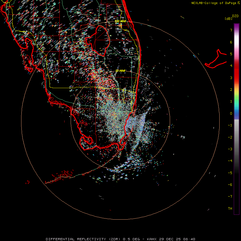Select the 7 value on the dB scale
Screen dimensions: 241x241
231,30
